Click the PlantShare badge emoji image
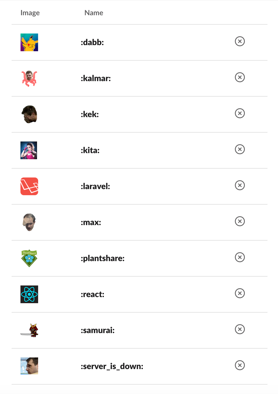Screen dimensions: 278x394 [x=29, y=258]
